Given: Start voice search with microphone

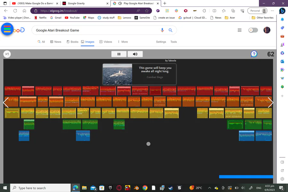Looking at the screenshot, I should 162,30.
